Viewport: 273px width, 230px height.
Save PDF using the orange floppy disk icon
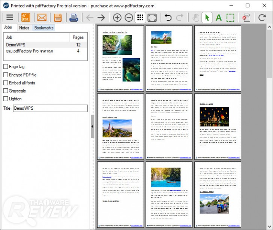[58, 17]
